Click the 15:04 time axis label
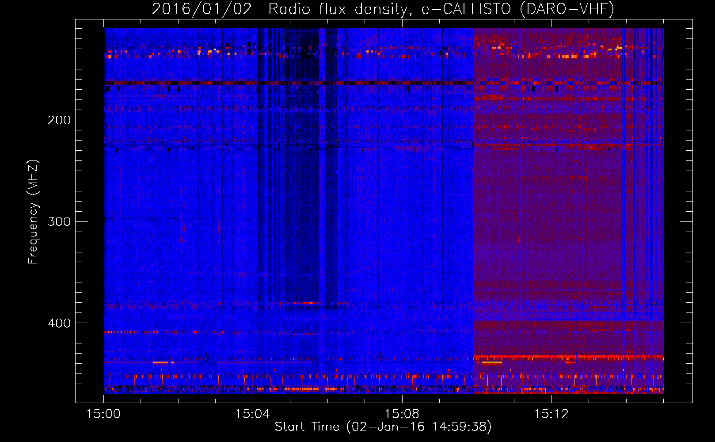 click(x=253, y=414)
